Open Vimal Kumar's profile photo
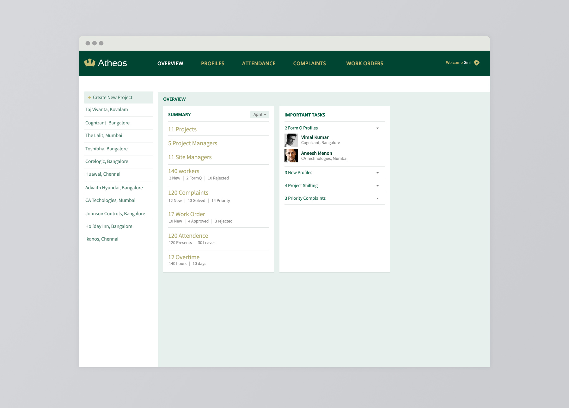Image resolution: width=569 pixels, height=408 pixels. click(x=291, y=140)
